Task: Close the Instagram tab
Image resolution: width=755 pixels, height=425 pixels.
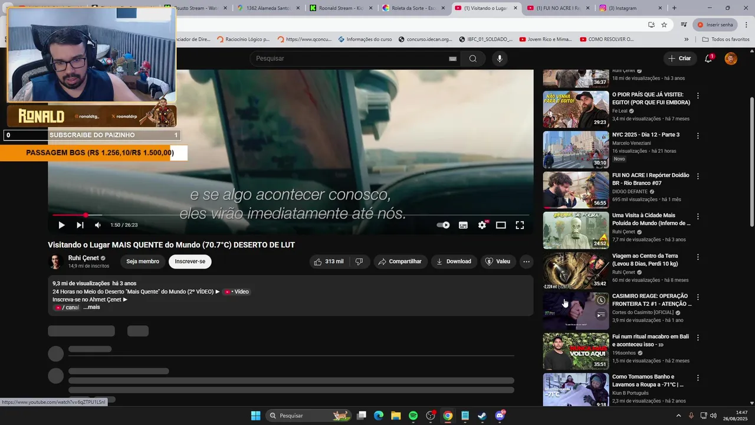Action: [x=659, y=8]
